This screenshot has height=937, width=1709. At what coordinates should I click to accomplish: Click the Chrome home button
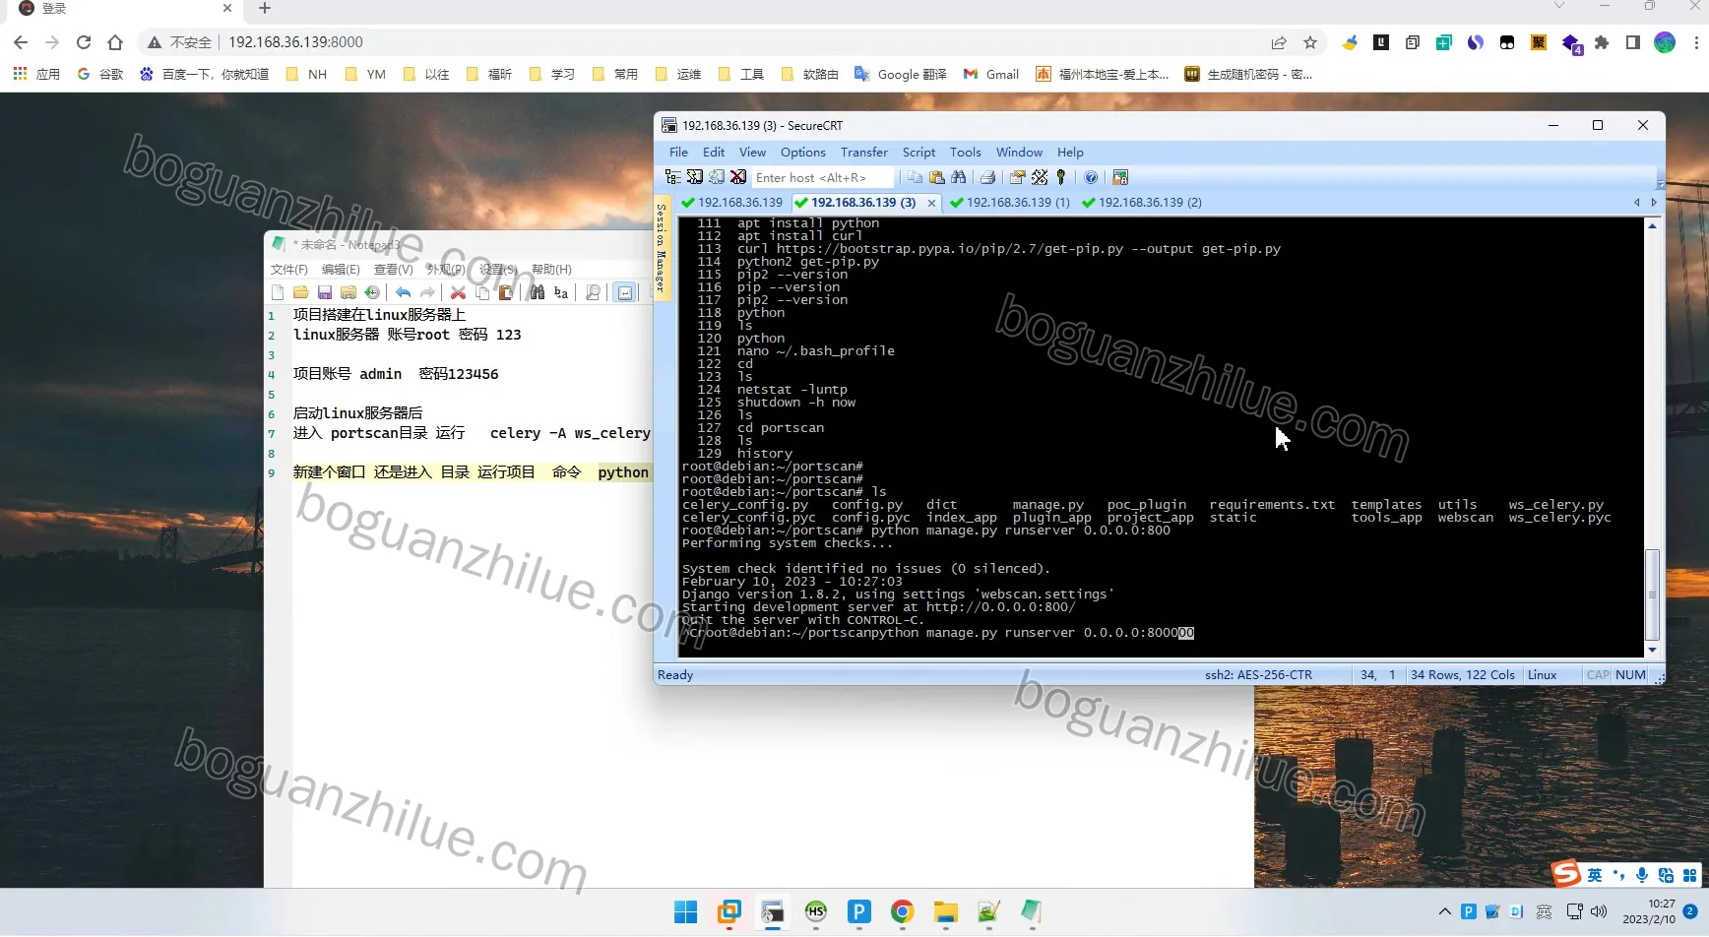point(115,42)
